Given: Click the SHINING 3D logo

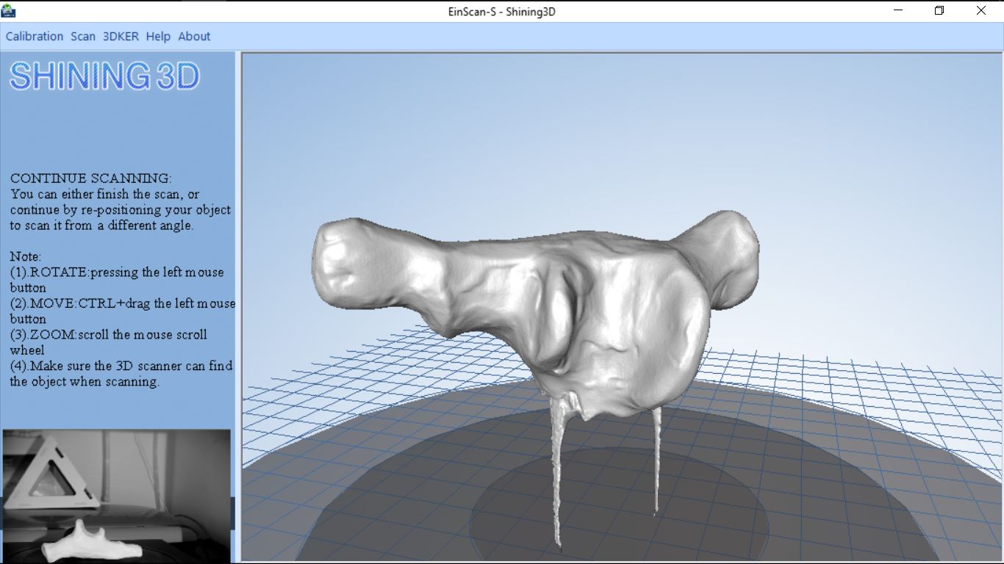Looking at the screenshot, I should (x=104, y=76).
